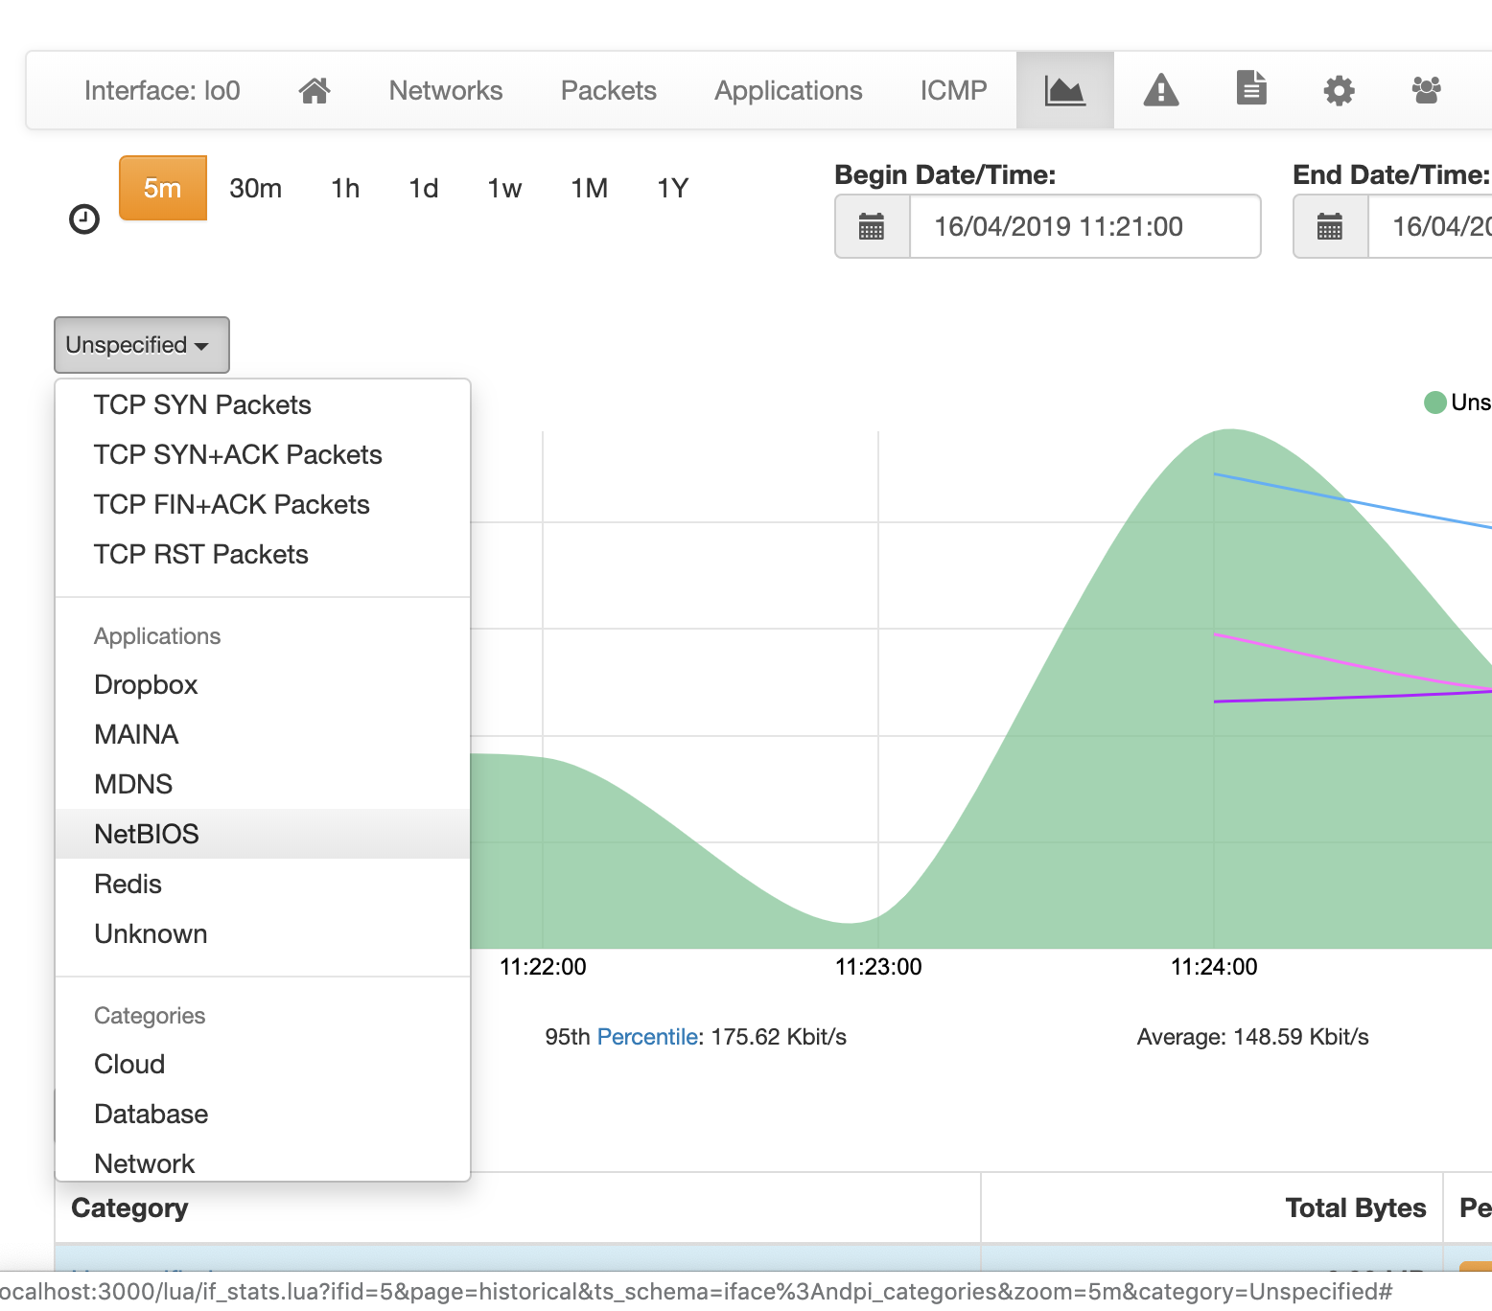Open the Unspecified category dropdown

click(141, 345)
